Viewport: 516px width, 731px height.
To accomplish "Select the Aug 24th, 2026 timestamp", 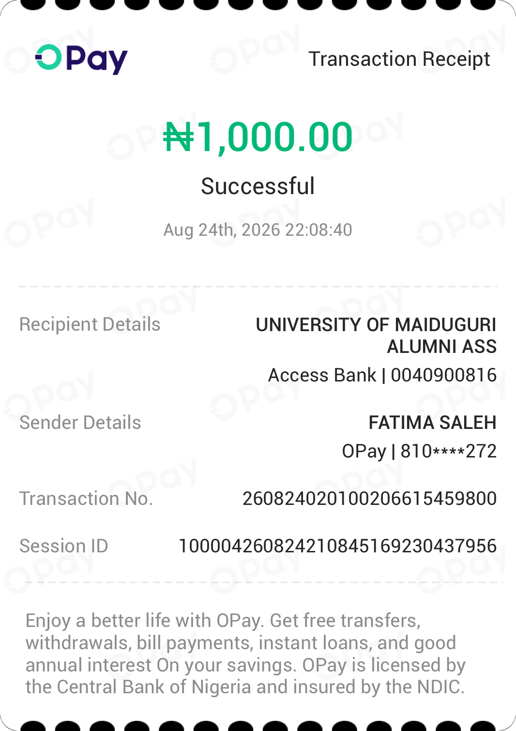I will click(258, 230).
